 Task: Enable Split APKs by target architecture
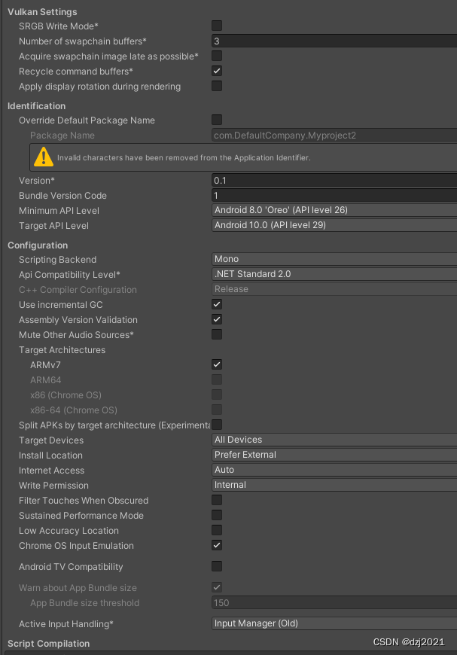coord(217,425)
